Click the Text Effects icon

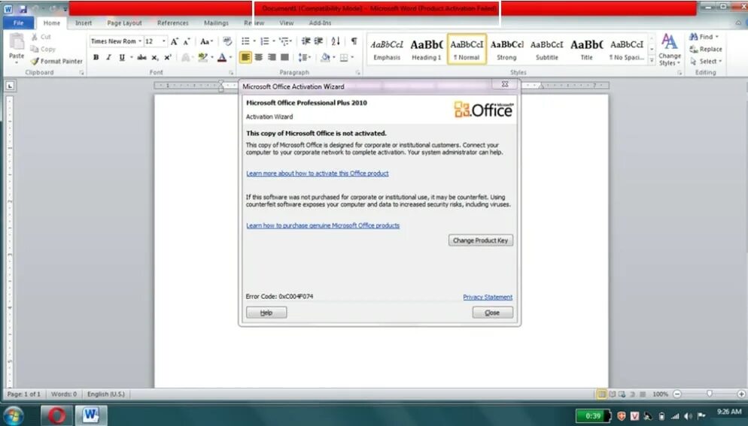point(186,58)
